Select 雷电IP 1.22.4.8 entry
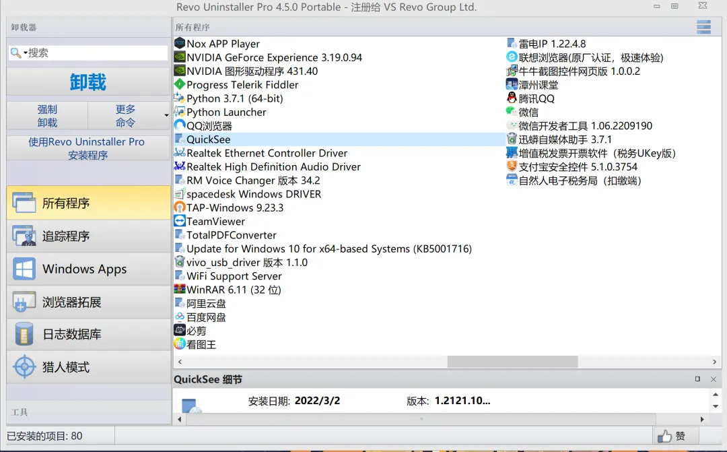The height and width of the screenshot is (452, 727). tap(552, 44)
